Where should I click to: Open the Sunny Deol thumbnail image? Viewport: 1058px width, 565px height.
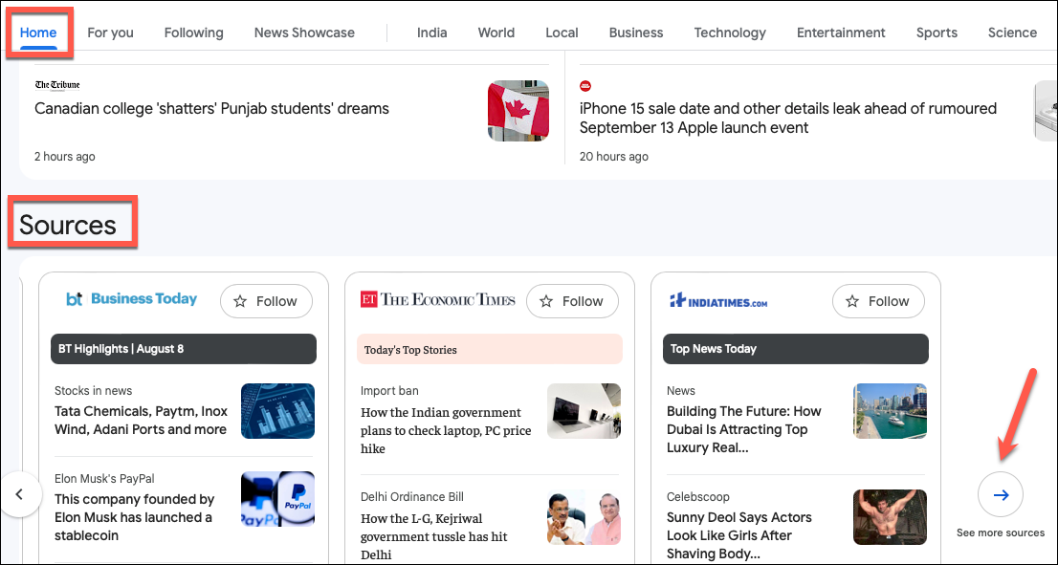pos(890,517)
